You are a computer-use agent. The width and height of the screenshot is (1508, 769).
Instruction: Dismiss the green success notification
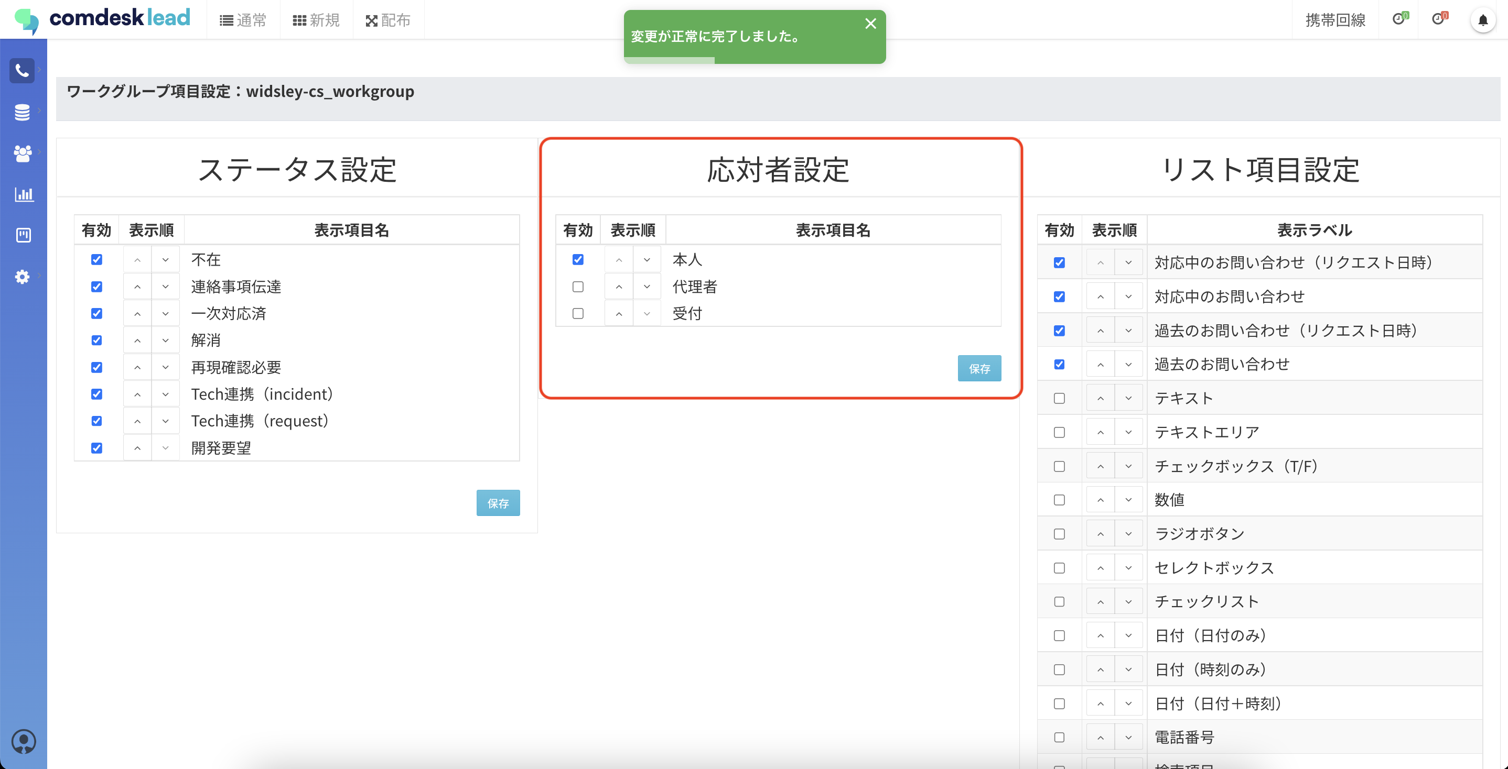click(x=870, y=24)
